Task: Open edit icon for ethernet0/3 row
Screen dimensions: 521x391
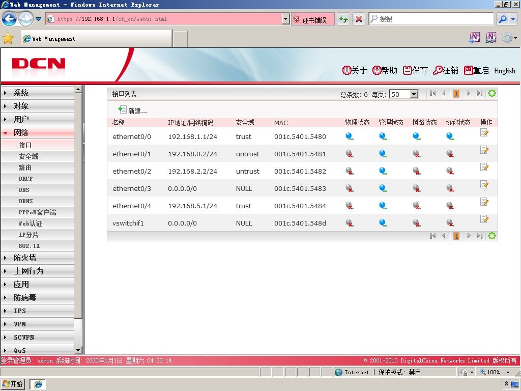Action: (484, 185)
